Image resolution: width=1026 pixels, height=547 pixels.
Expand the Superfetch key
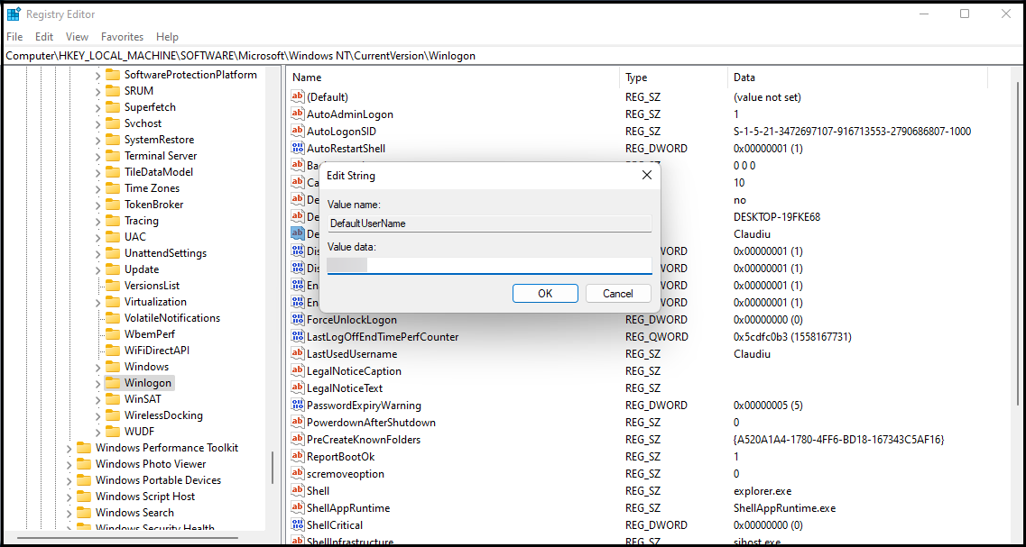click(x=98, y=107)
